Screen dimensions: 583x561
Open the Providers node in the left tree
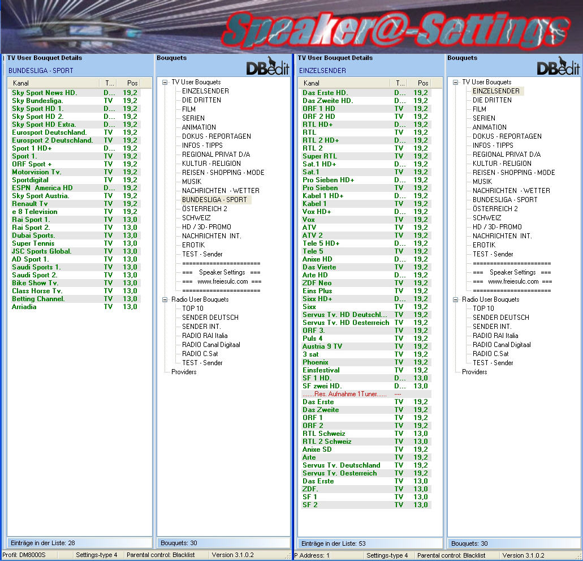[184, 372]
